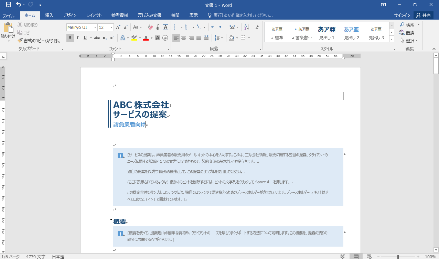Click the Save icon in quick access toolbar
Image resolution: width=439 pixels, height=259 pixels.
8,5
